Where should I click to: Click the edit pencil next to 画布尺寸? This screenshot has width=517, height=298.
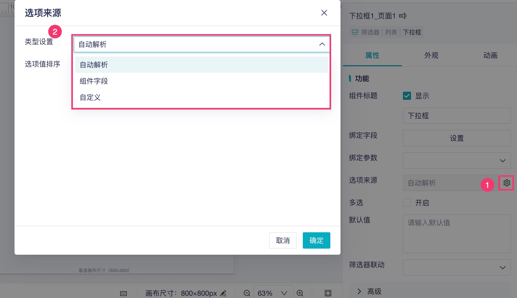(223, 293)
